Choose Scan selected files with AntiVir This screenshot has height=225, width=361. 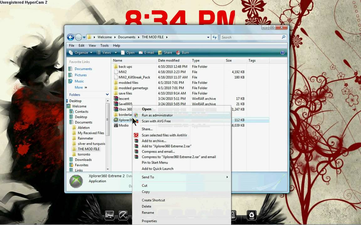(182, 135)
